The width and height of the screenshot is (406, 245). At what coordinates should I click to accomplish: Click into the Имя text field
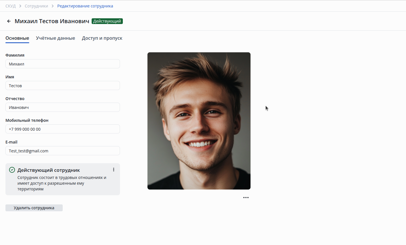click(x=62, y=85)
